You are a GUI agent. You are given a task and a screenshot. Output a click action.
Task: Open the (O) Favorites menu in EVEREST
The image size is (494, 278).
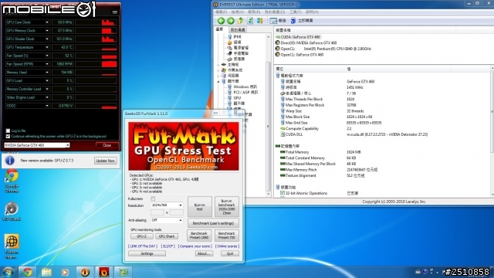[275, 12]
